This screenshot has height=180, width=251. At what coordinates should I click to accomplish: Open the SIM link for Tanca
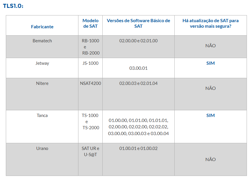tap(210, 115)
